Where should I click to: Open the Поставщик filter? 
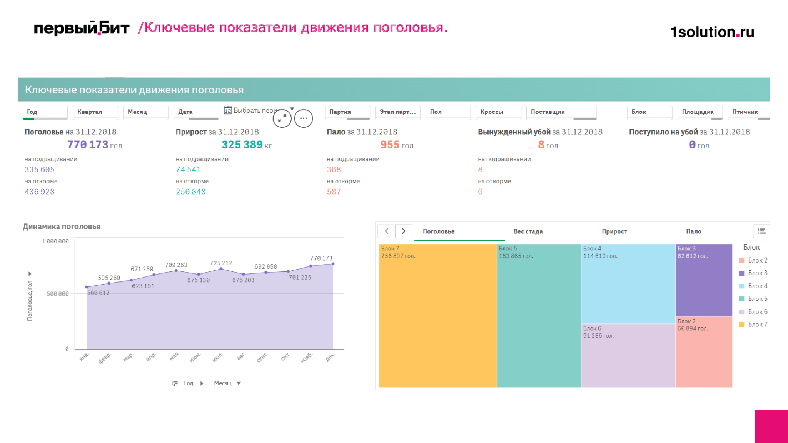561,112
